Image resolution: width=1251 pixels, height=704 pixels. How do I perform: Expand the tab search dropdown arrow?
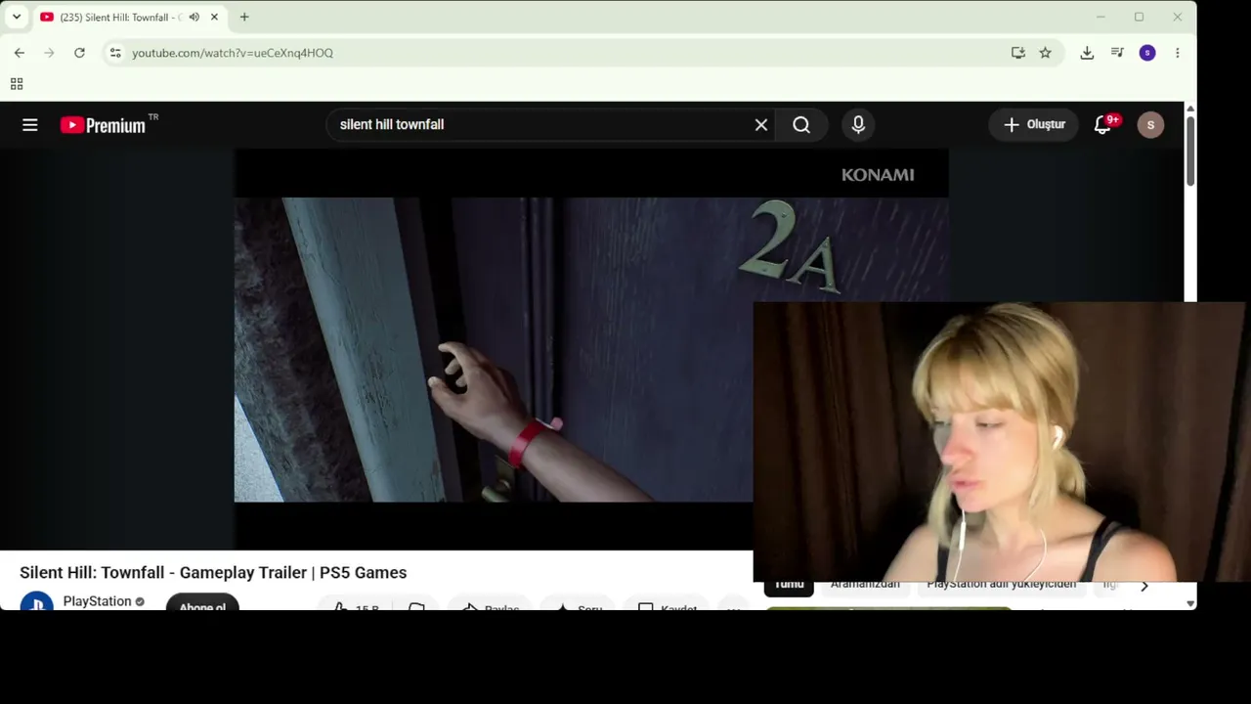coord(17,17)
